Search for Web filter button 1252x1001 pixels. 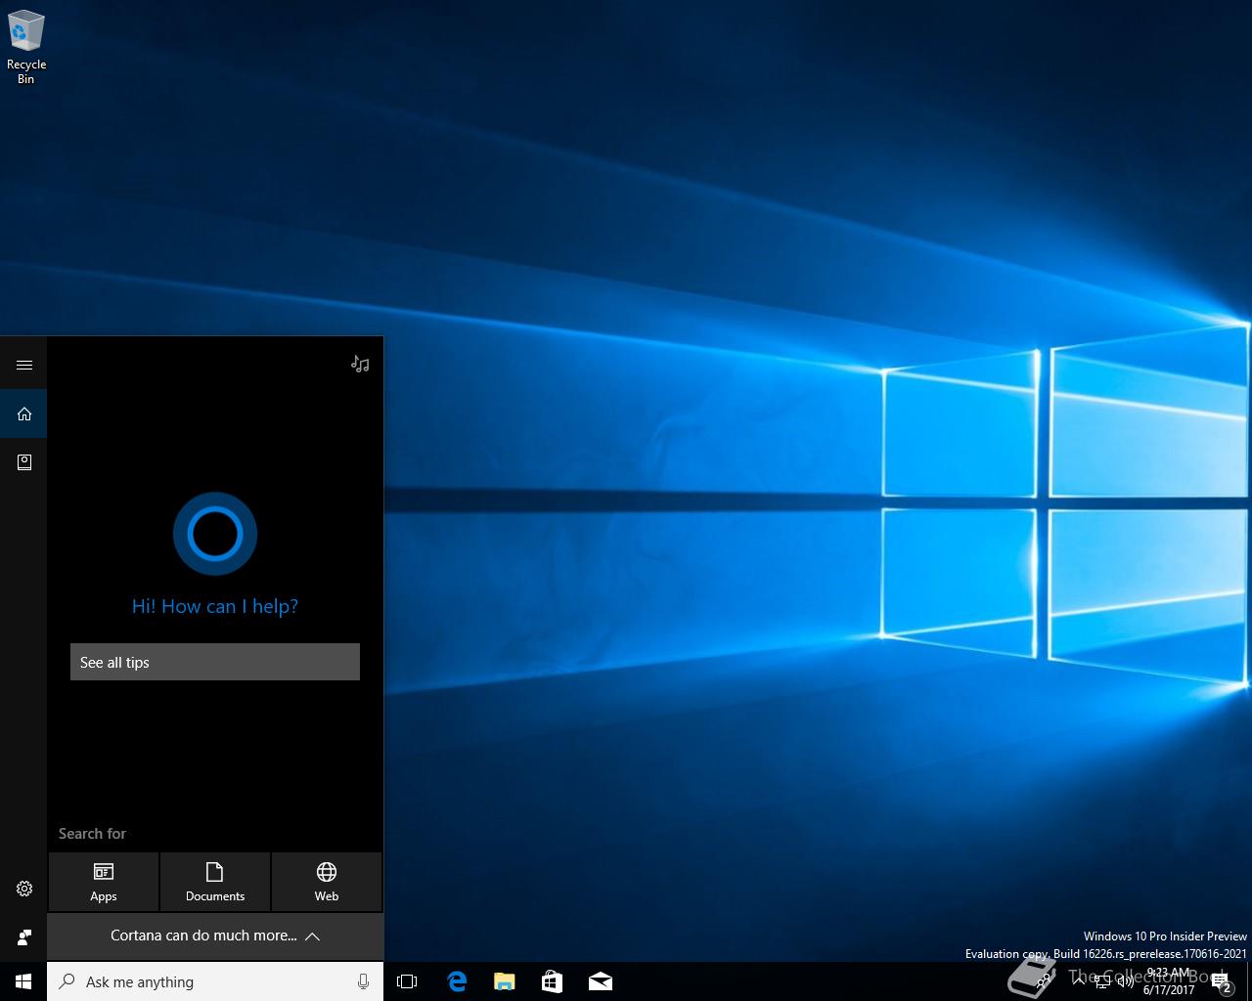[327, 882]
